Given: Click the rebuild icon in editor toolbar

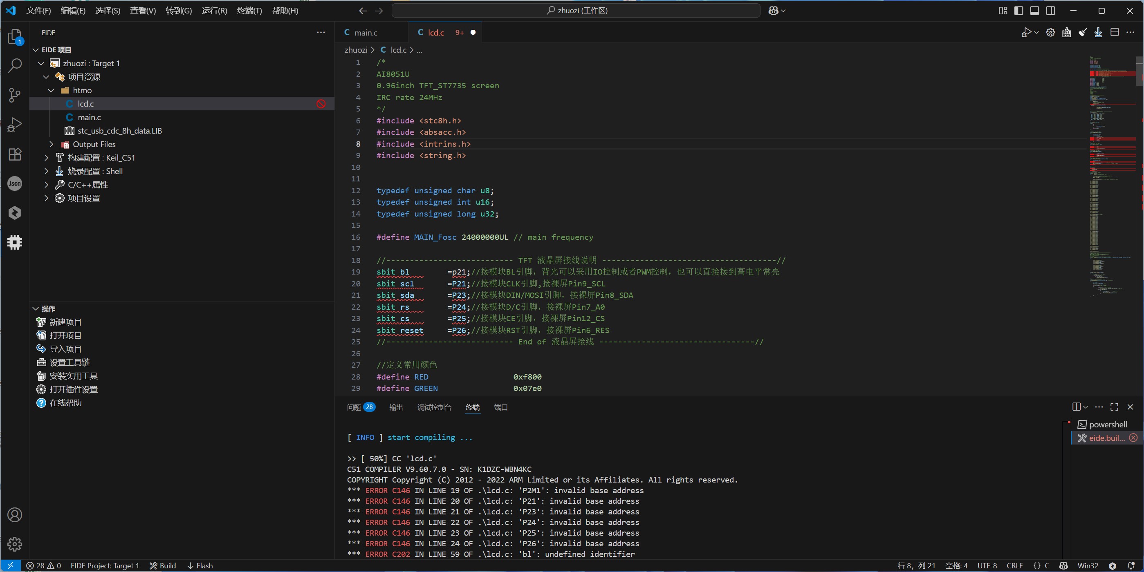Looking at the screenshot, I should coord(1066,32).
